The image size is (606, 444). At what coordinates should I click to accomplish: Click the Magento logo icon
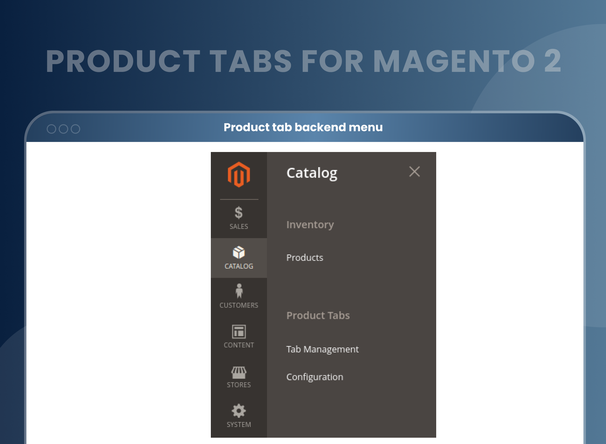click(x=239, y=175)
